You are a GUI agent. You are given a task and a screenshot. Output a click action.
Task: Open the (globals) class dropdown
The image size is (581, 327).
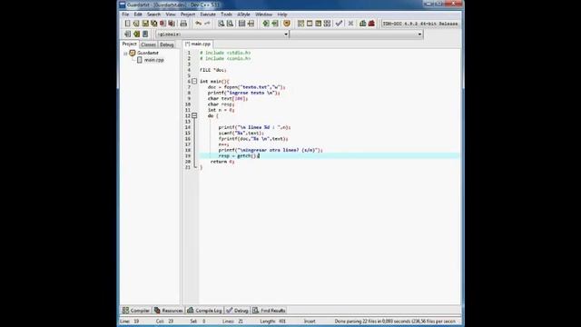[222, 35]
